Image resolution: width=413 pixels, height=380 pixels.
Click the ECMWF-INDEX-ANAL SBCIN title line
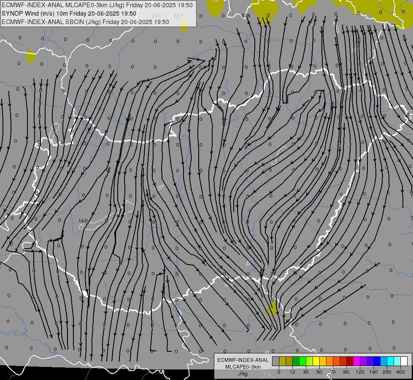pos(85,22)
